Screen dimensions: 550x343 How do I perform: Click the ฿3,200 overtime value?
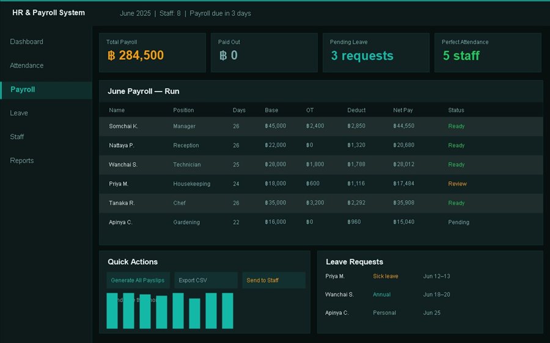315,203
